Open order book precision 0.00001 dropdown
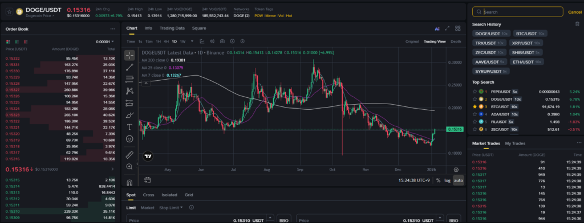The image size is (584, 223). pos(105,42)
